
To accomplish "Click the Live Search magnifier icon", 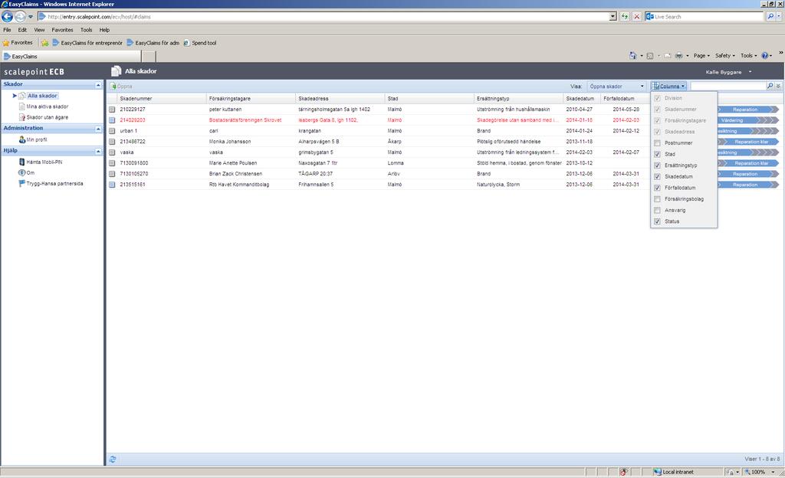I will (770, 17).
